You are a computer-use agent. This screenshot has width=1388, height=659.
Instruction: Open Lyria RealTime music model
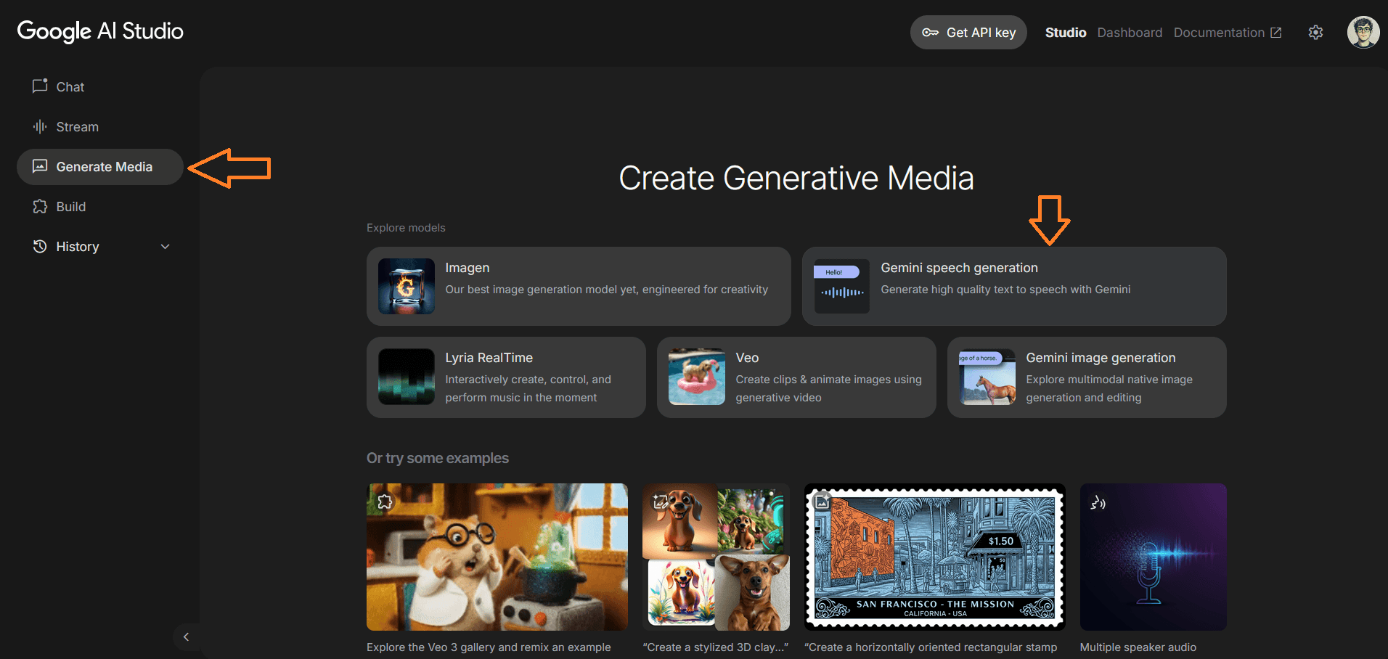(505, 377)
